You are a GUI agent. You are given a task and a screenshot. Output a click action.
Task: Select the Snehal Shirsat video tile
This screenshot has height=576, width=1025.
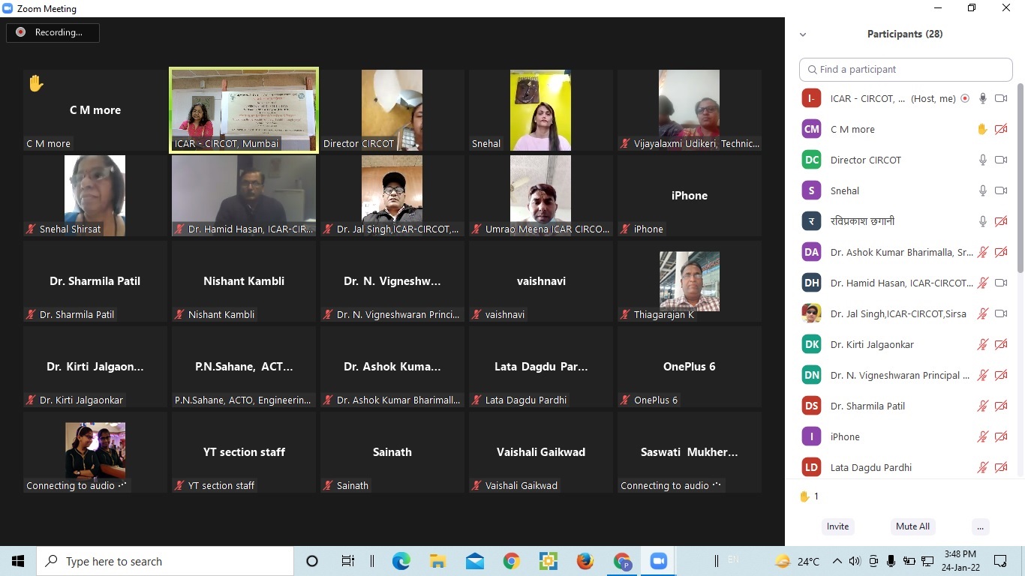pyautogui.click(x=95, y=196)
